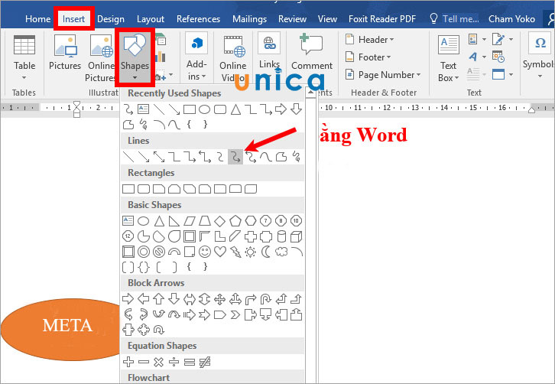Open the Mailings tab
This screenshot has height=384, width=555.
pos(249,18)
